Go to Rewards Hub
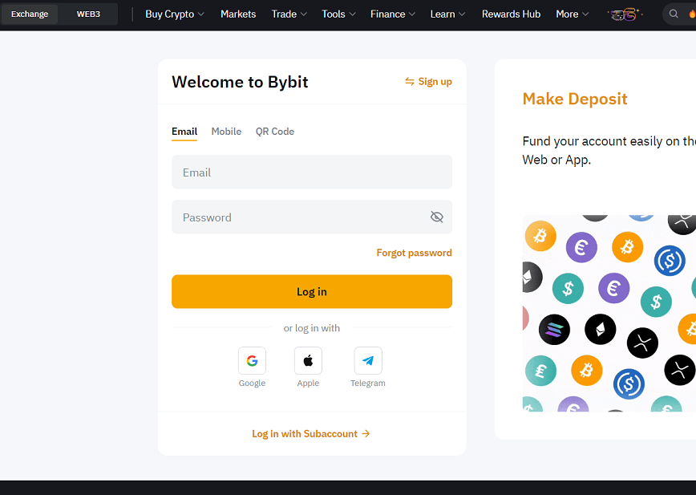696x495 pixels. (x=511, y=14)
